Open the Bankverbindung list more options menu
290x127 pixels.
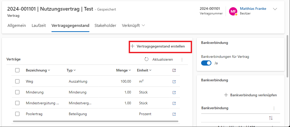pos(274,108)
